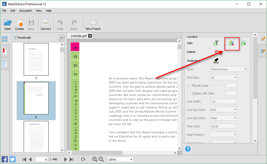Click the Line Width stepper field

224,101
